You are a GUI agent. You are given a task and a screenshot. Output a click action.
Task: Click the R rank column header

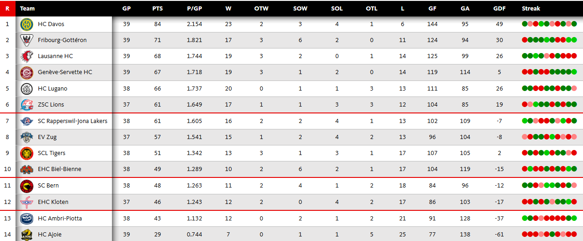pos(7,8)
